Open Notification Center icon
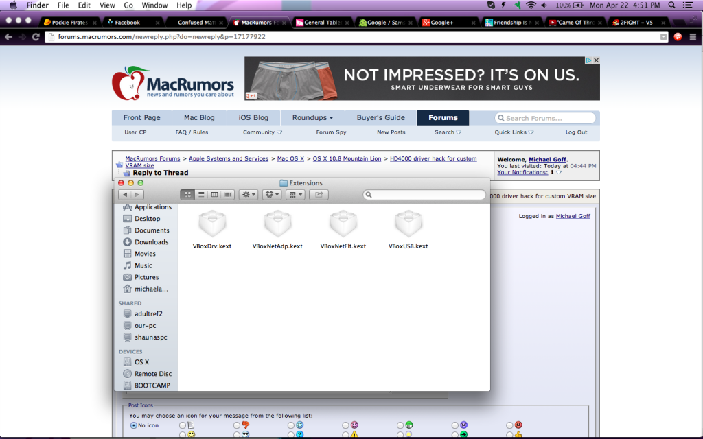Viewport: 703px width, 439px height. click(688, 5)
